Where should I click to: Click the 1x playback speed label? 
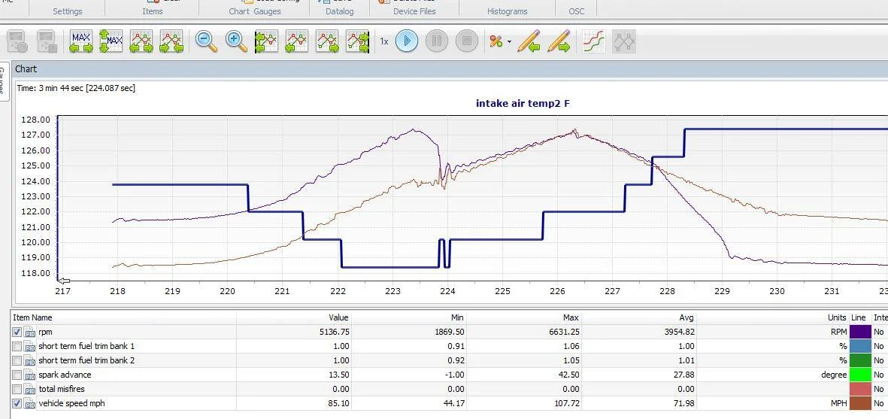[x=384, y=41]
